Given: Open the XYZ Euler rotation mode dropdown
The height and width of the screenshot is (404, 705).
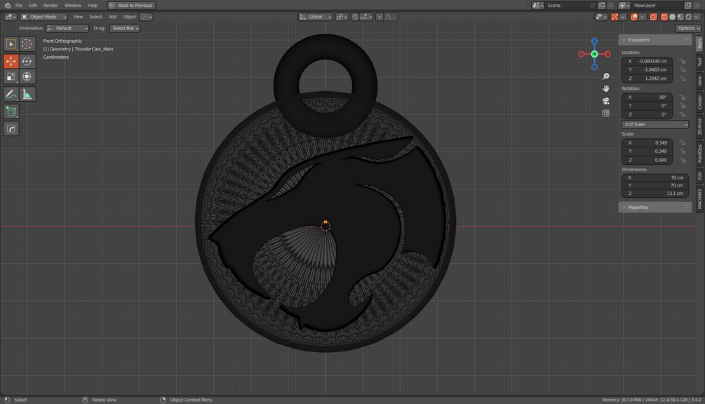Looking at the screenshot, I should (655, 124).
